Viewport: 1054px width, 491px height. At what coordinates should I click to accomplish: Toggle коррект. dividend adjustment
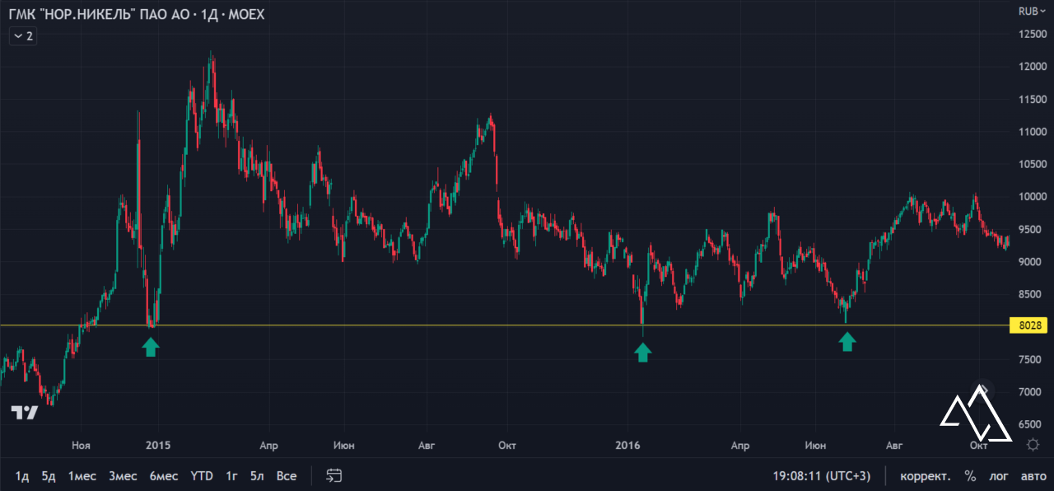click(926, 476)
